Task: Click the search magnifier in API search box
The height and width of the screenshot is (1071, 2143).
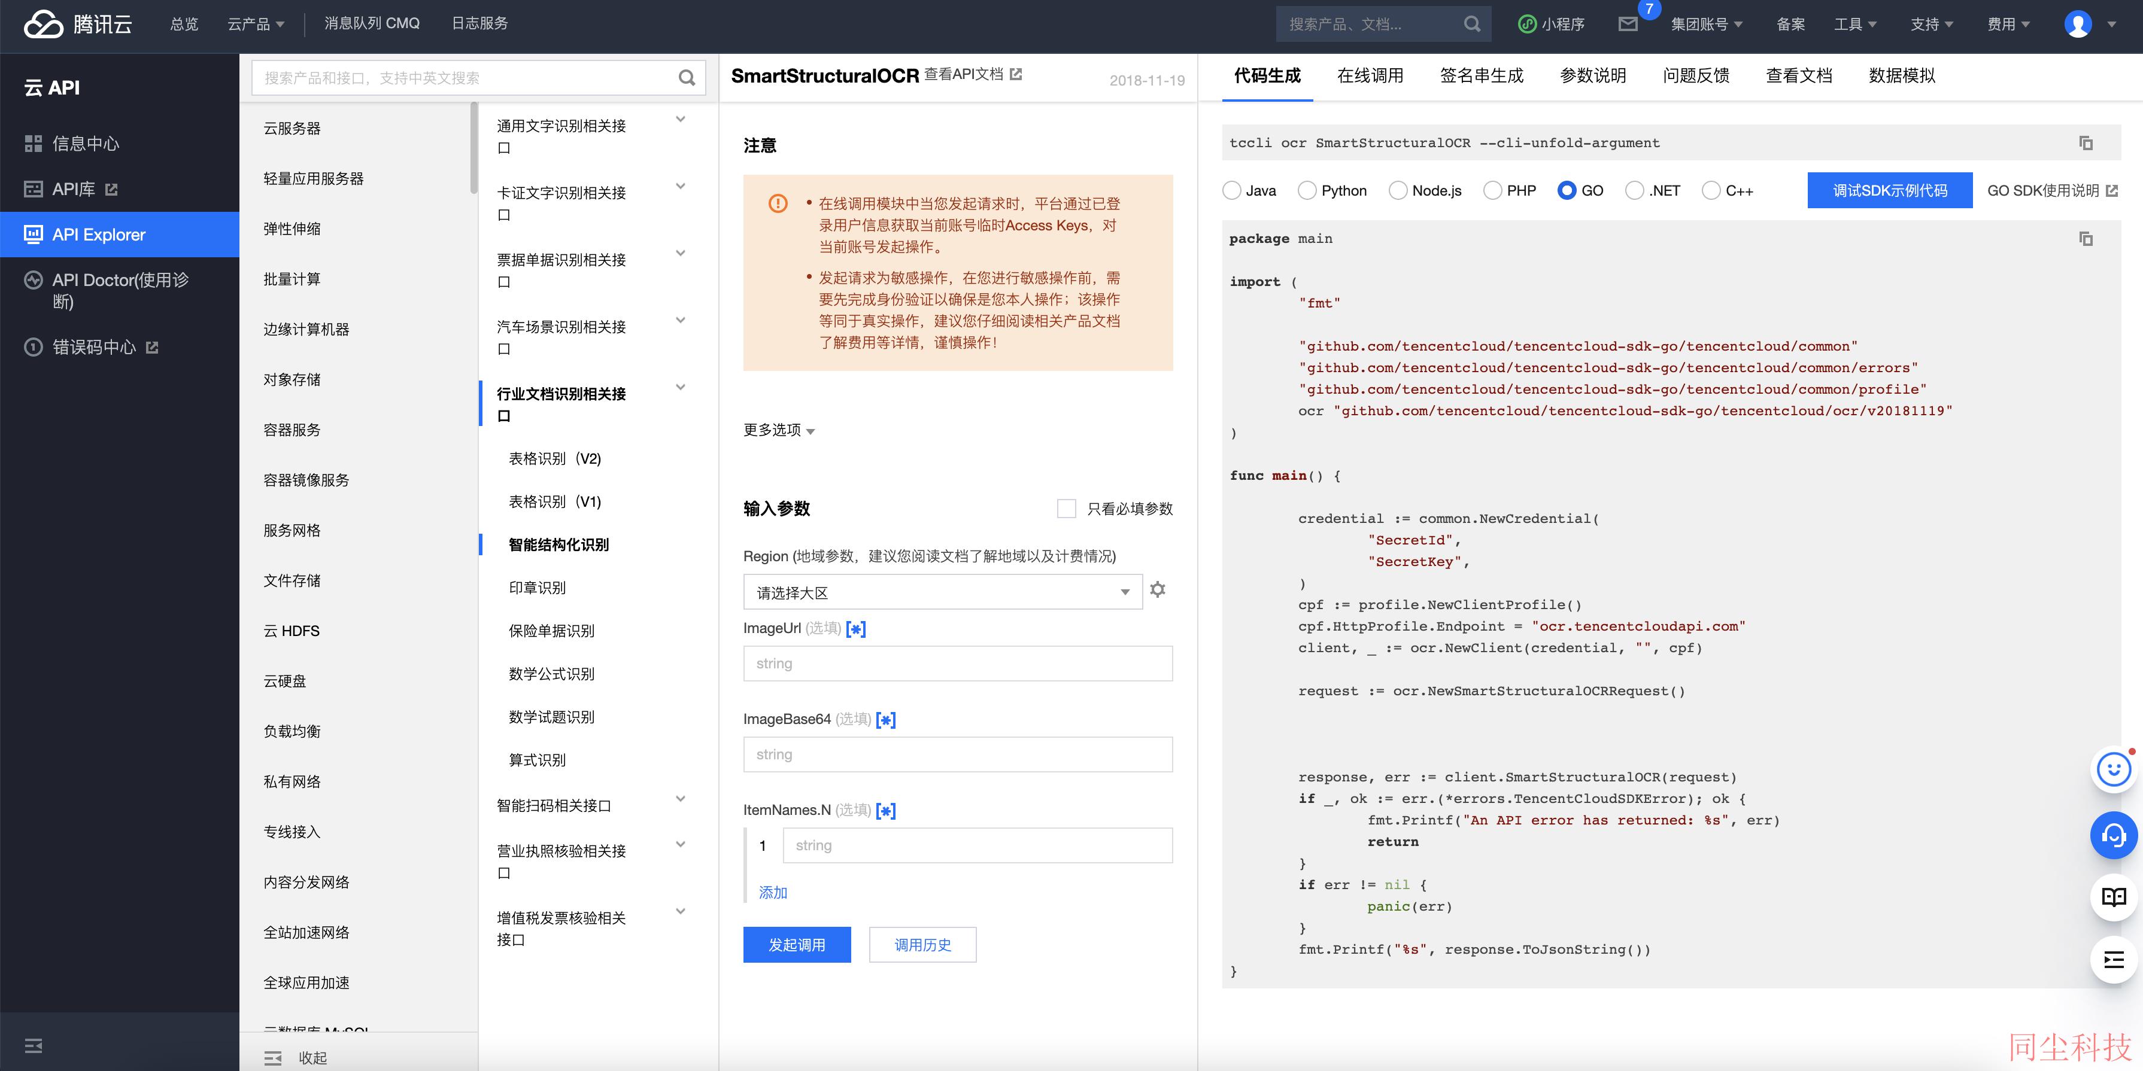Action: [687, 78]
